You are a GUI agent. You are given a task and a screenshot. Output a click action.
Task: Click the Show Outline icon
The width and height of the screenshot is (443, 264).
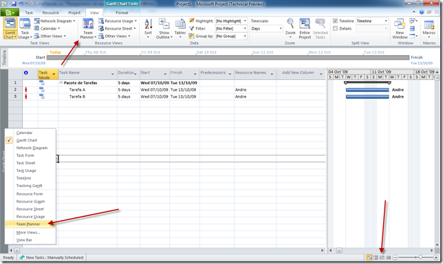[164, 24]
